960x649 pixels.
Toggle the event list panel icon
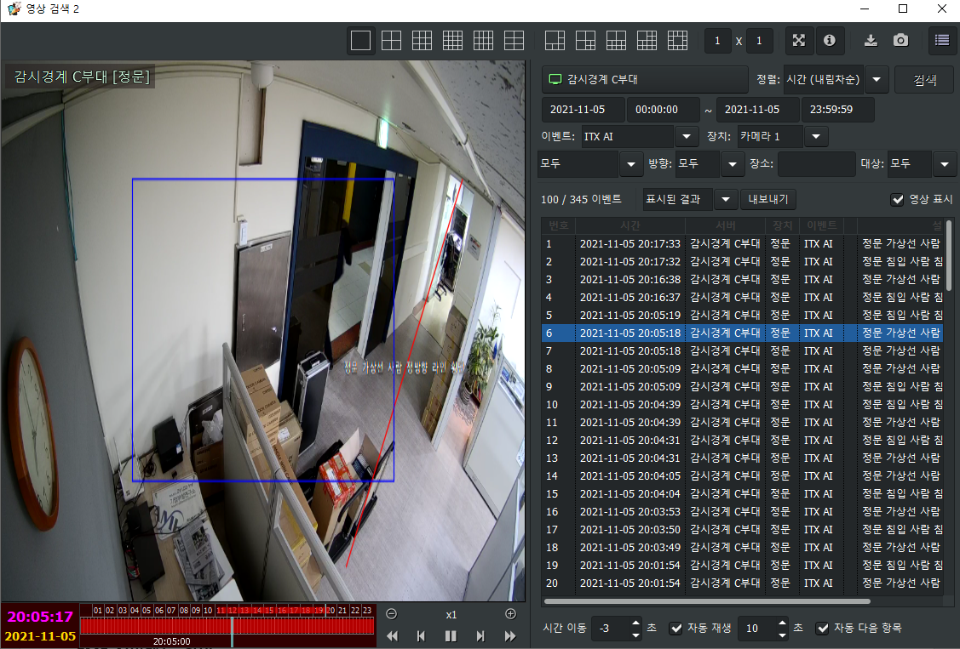tap(941, 41)
